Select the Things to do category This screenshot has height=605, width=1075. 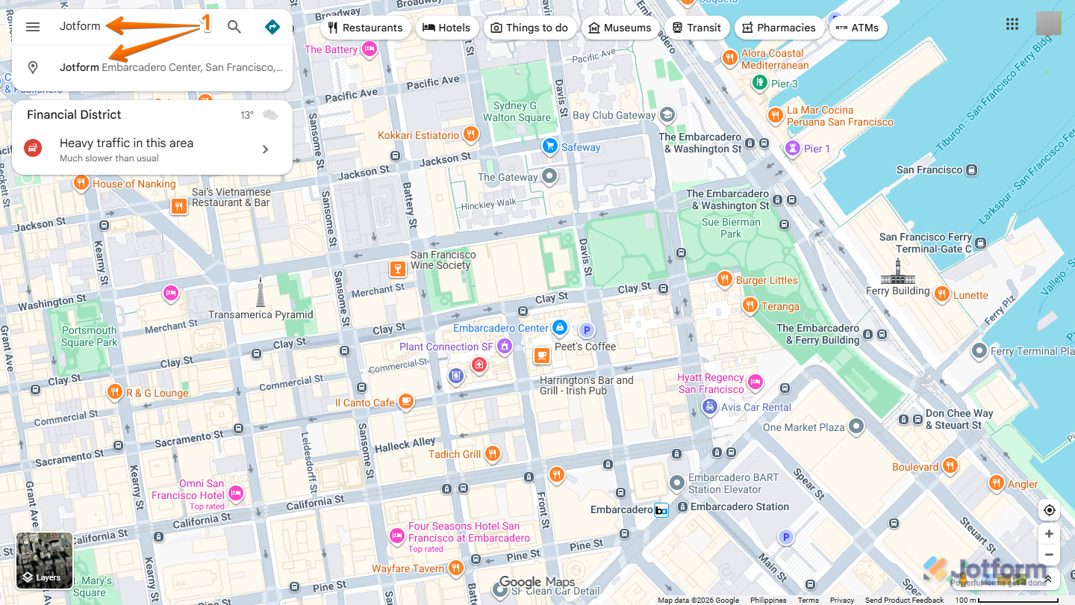click(530, 28)
